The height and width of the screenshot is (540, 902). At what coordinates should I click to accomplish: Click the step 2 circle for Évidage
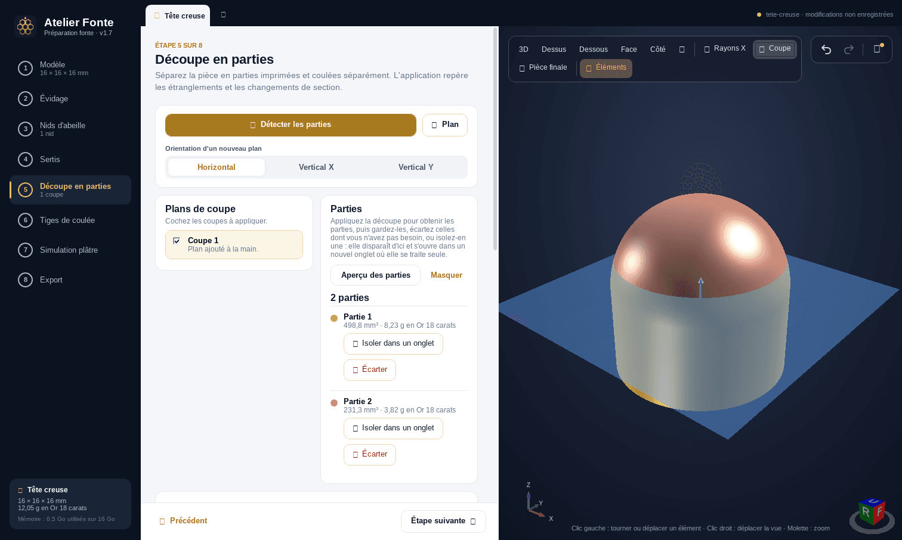tap(25, 98)
